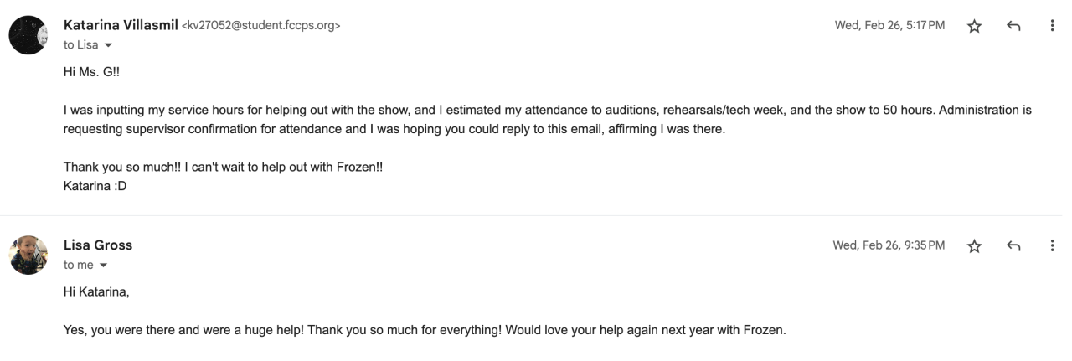Screen dimensions: 1072x361
Task: Click the "Hi Ms. G!!" greeting line
Action: pyautogui.click(x=91, y=72)
